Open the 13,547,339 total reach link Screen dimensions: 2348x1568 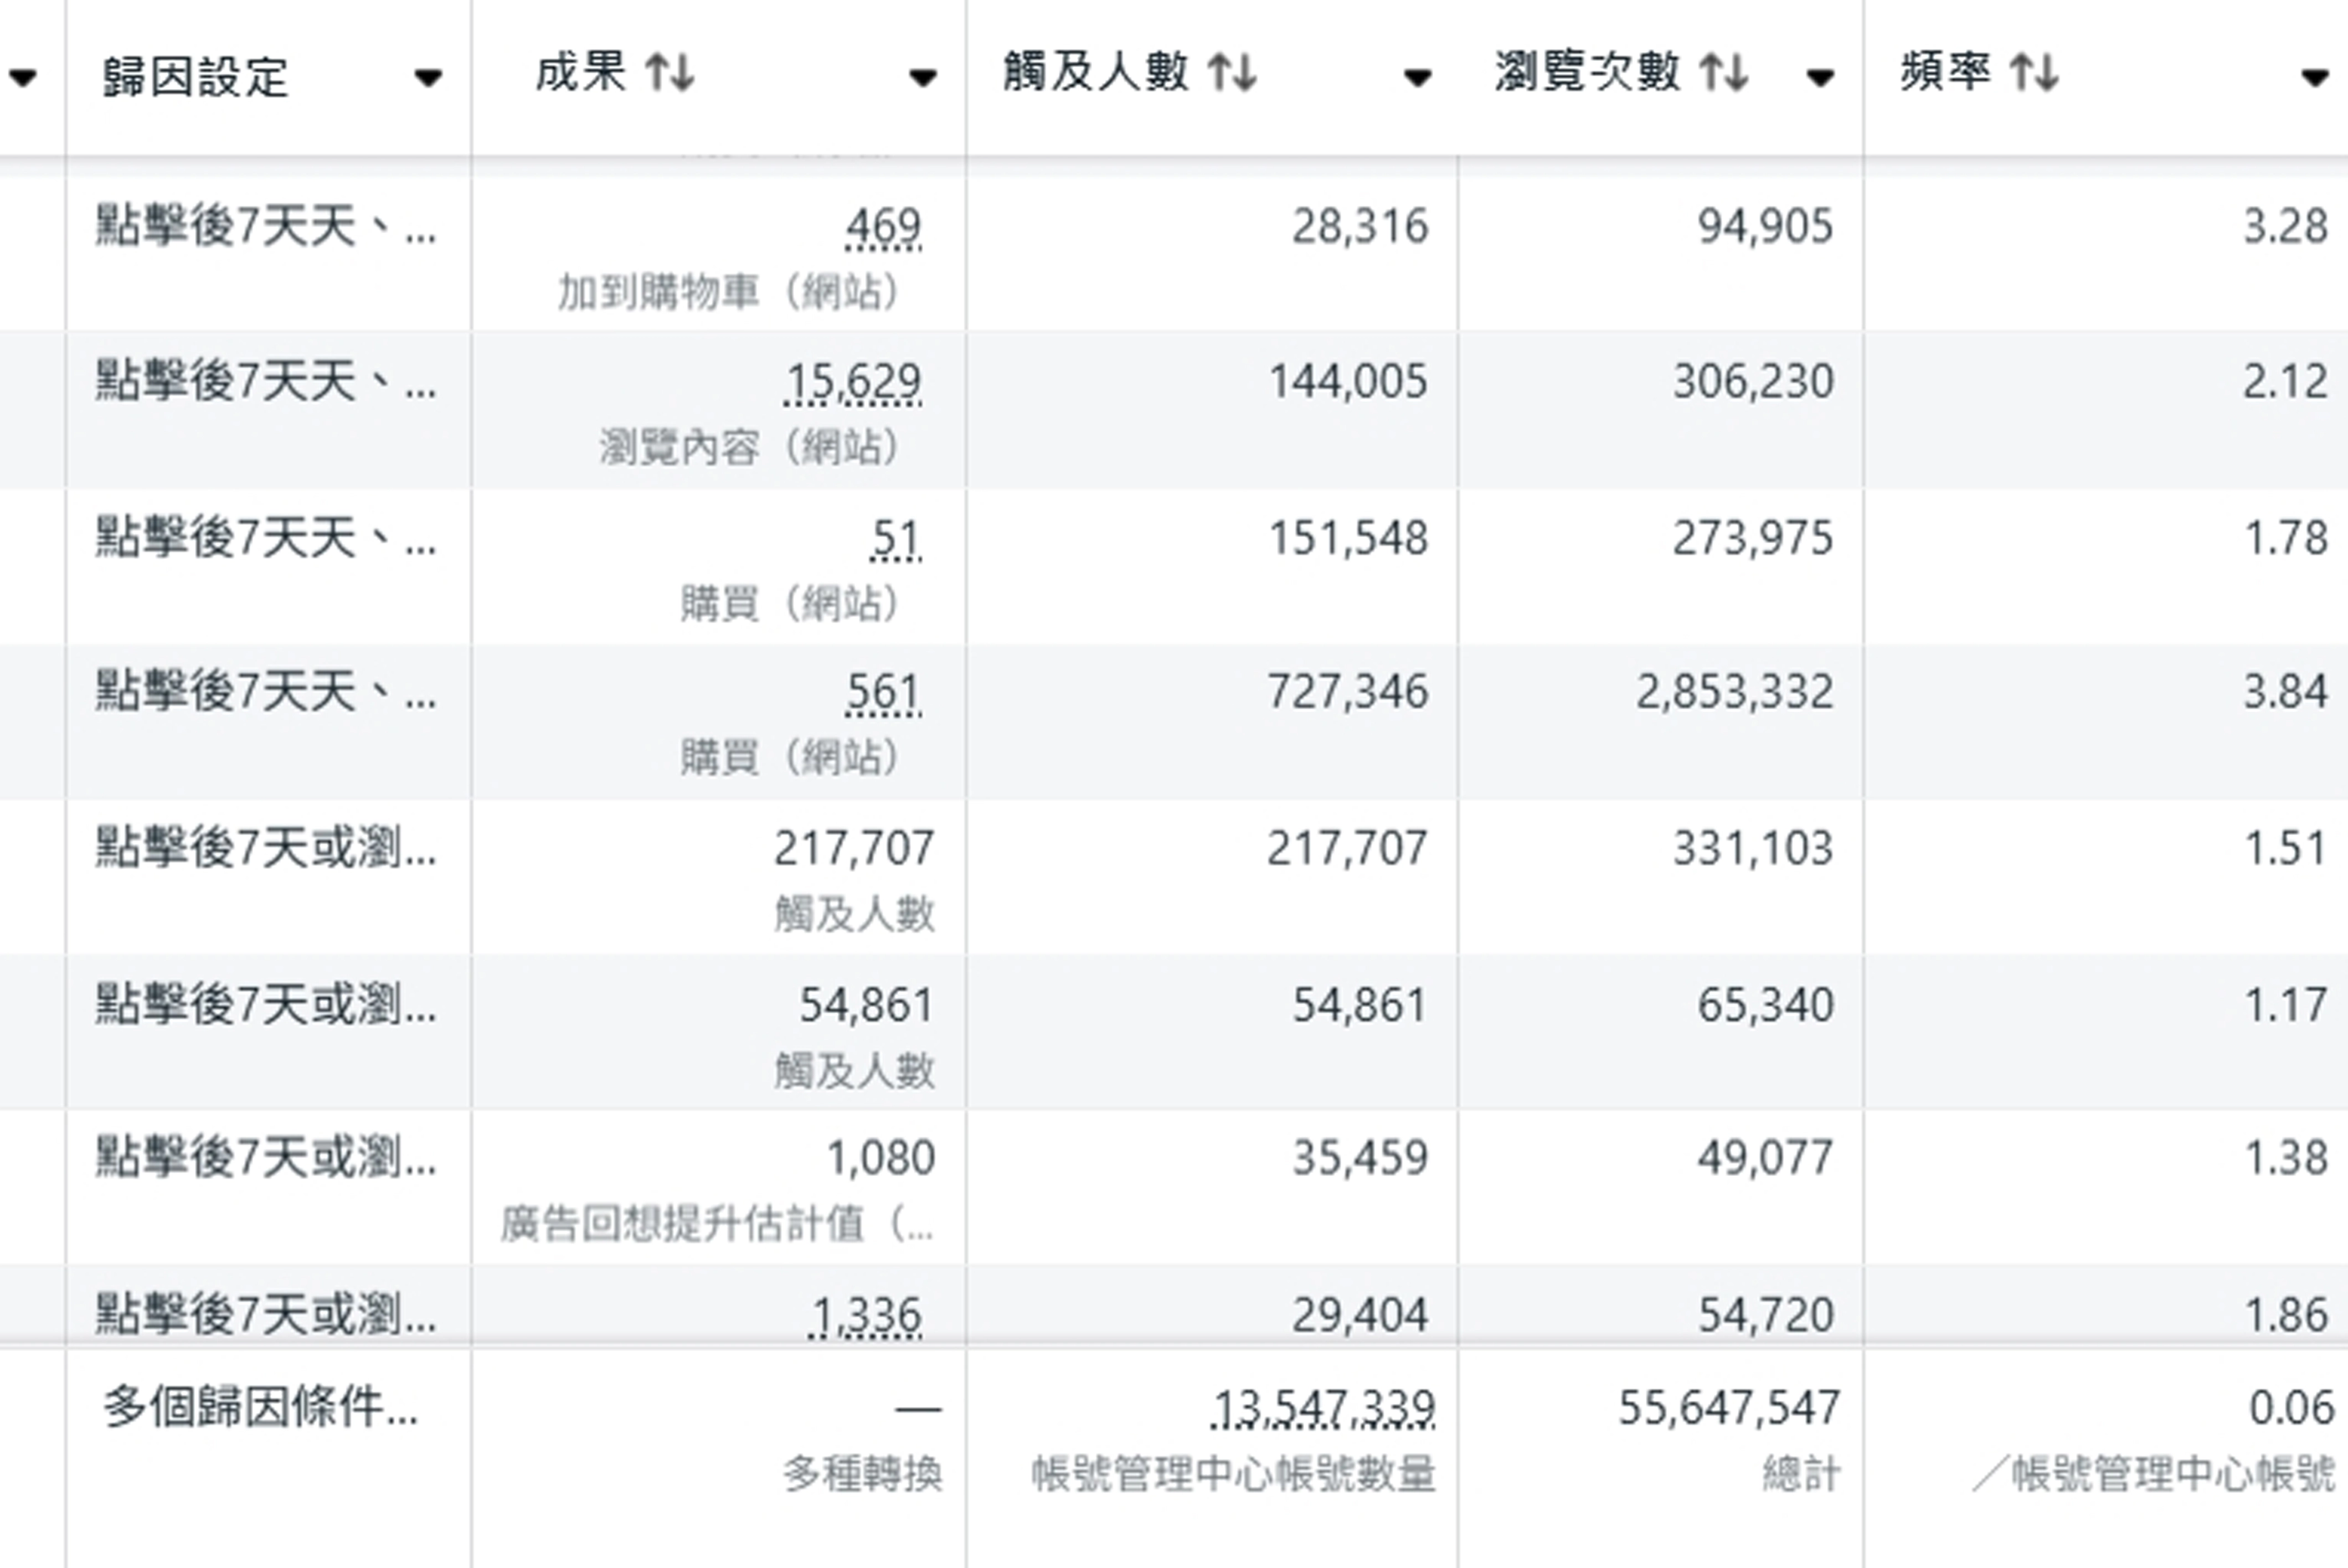tap(1322, 1409)
